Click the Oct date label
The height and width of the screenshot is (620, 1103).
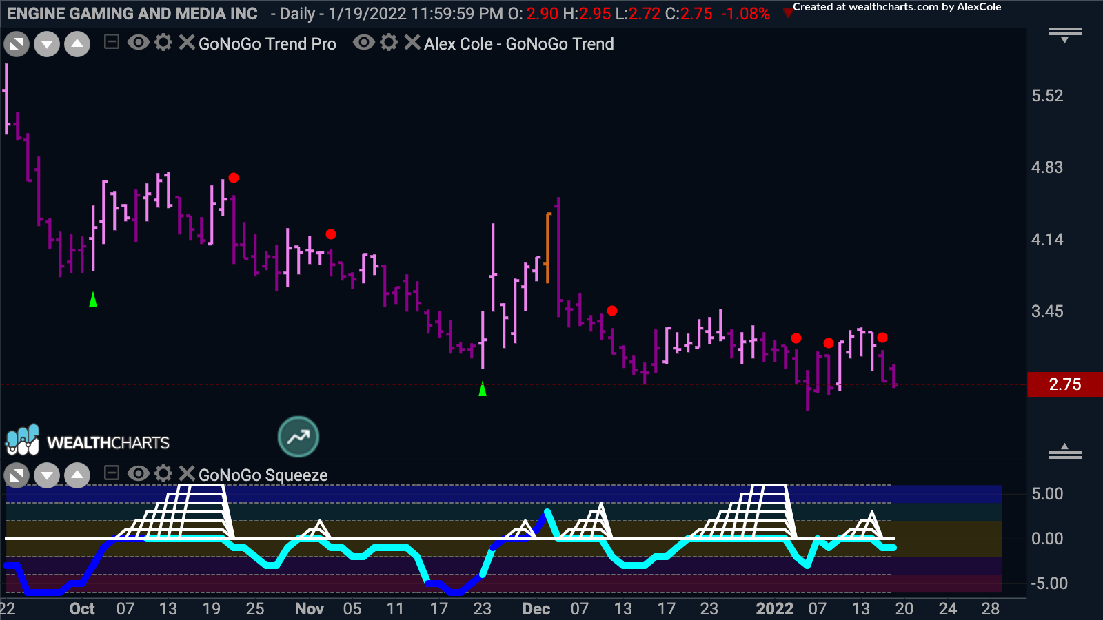(x=82, y=609)
